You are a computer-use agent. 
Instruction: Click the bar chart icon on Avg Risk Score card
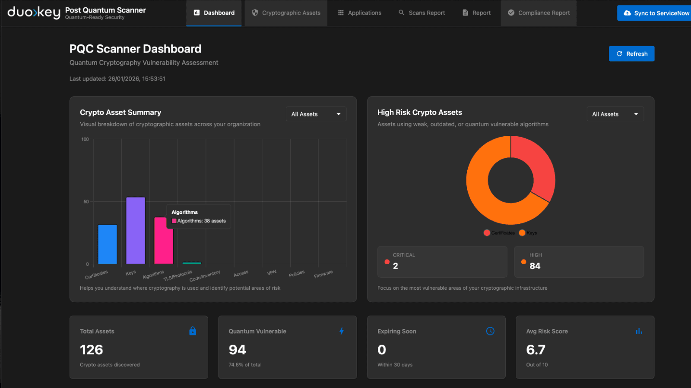[x=639, y=331]
